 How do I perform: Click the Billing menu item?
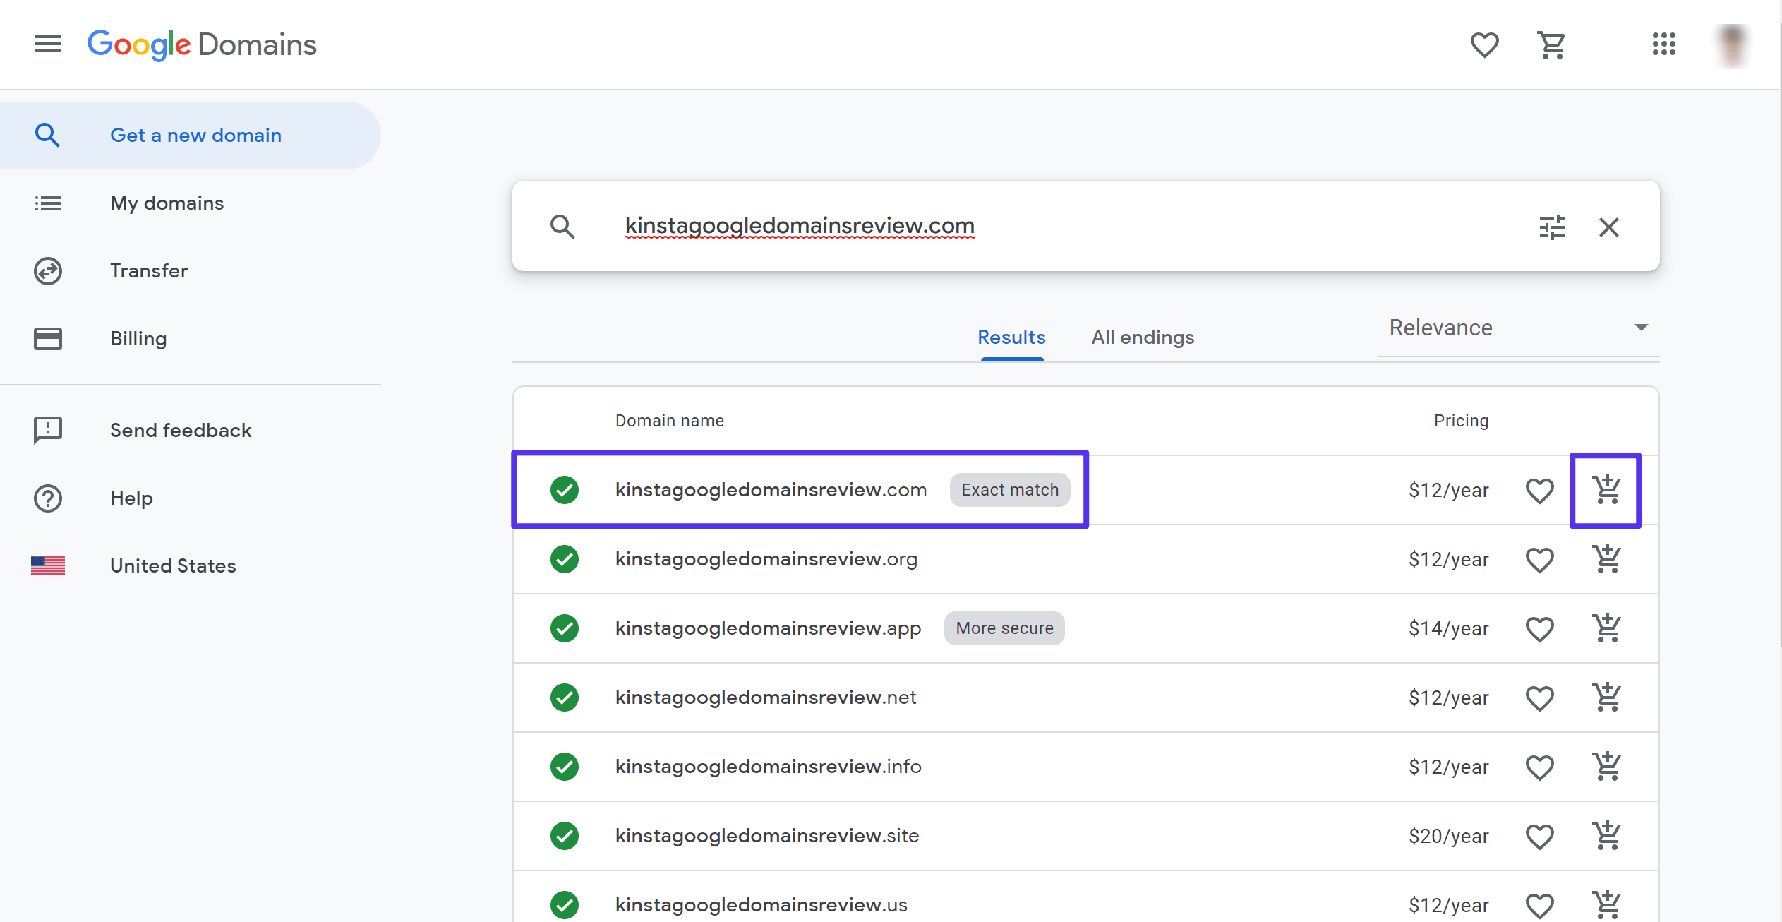coord(139,339)
